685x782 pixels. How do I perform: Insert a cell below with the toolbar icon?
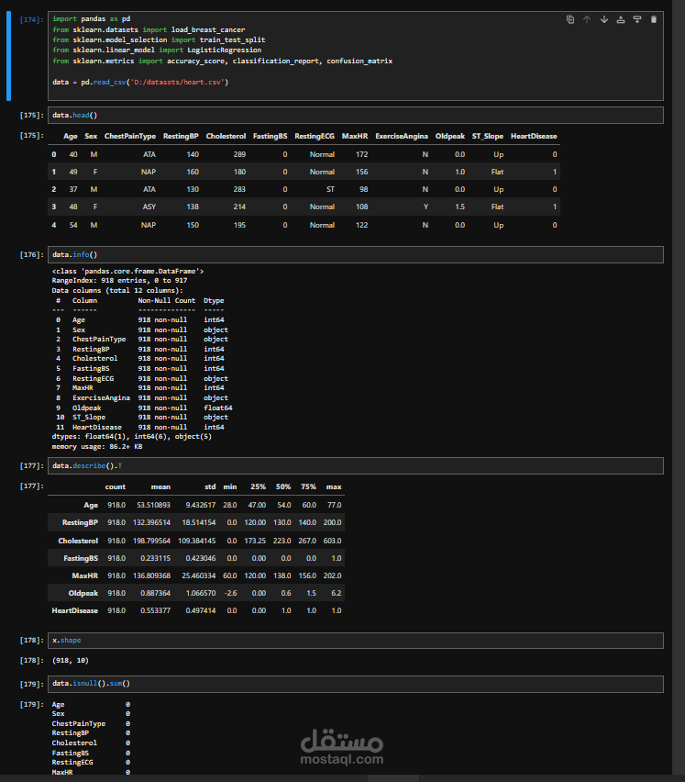(x=637, y=19)
